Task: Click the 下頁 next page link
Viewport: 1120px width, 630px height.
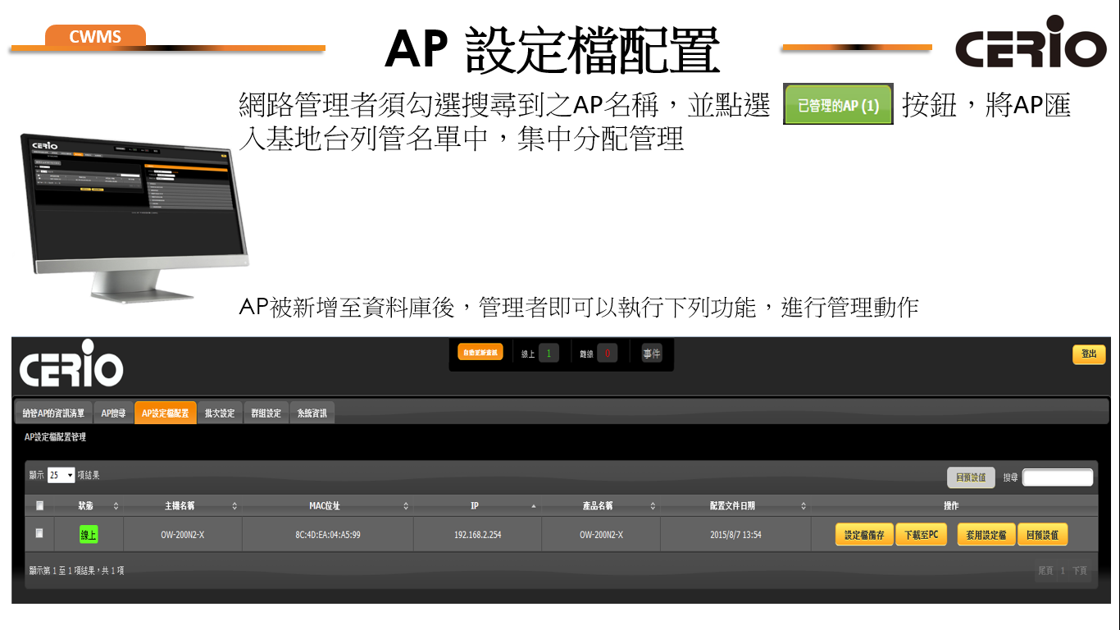Action: (x=1080, y=571)
